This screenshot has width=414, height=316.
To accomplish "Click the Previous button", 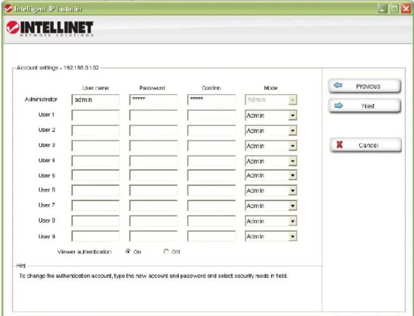I will (365, 86).
